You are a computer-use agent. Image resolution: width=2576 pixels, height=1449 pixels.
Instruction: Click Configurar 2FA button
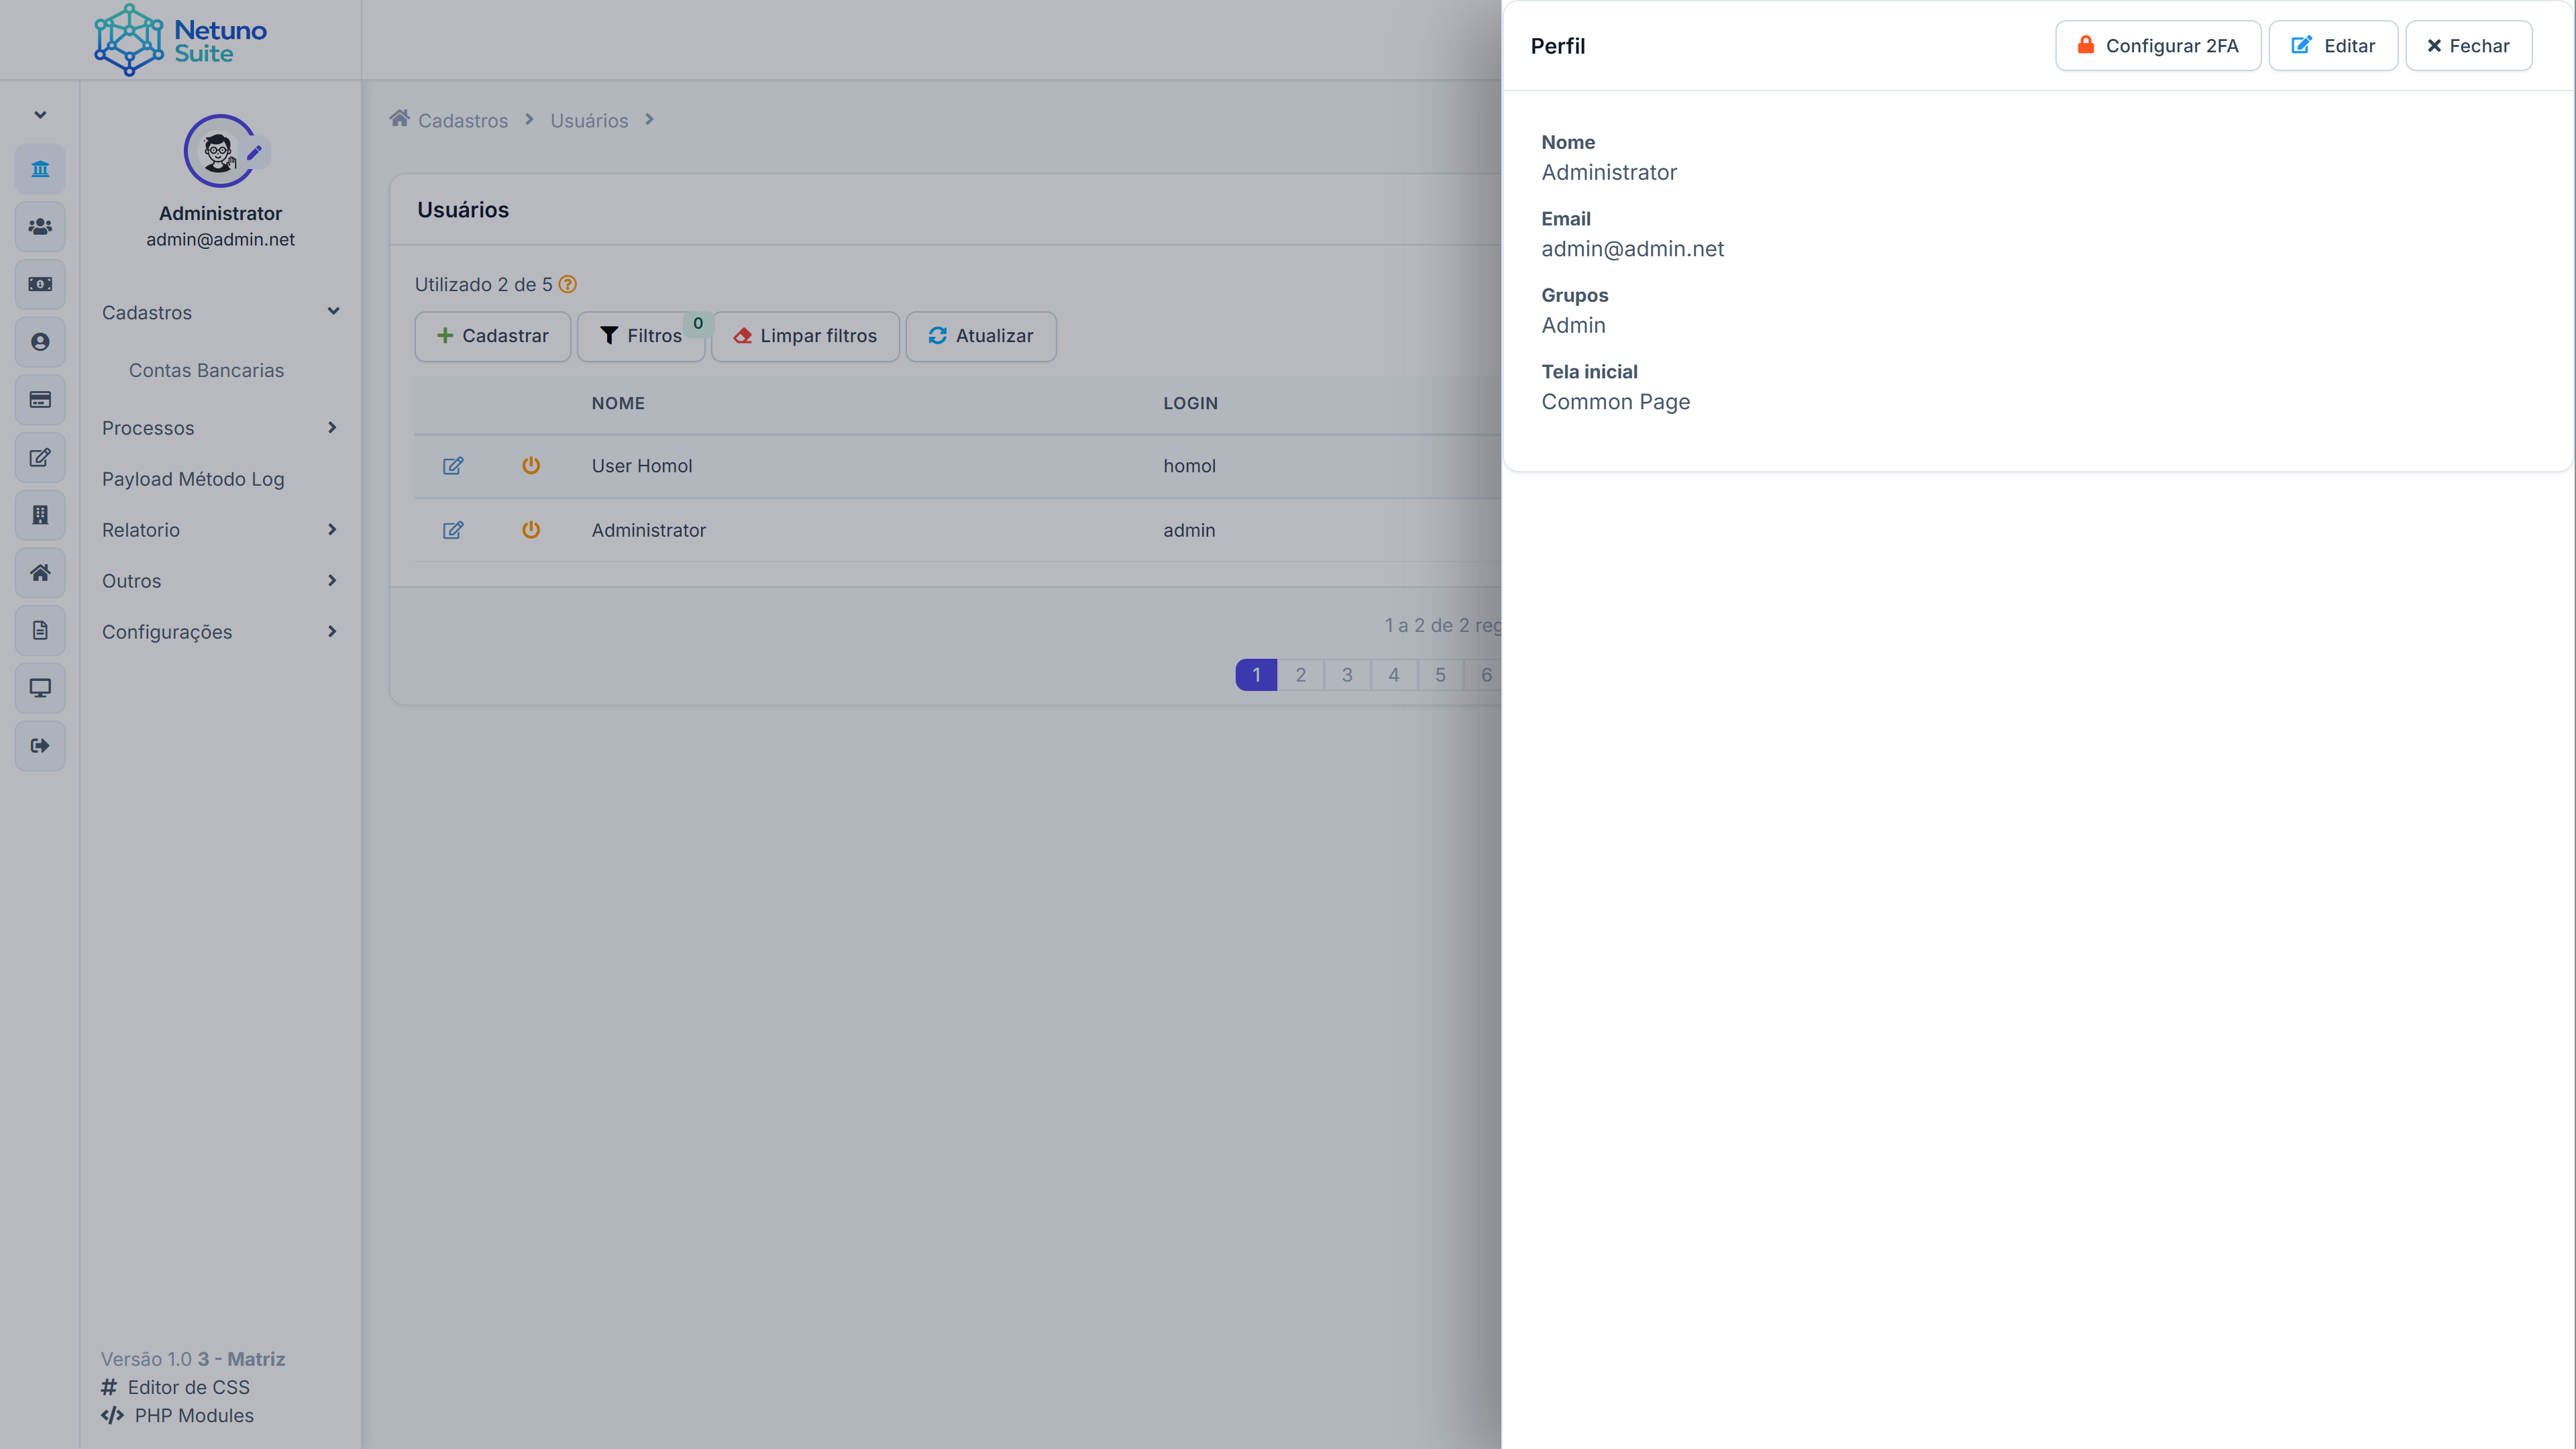pos(2158,46)
